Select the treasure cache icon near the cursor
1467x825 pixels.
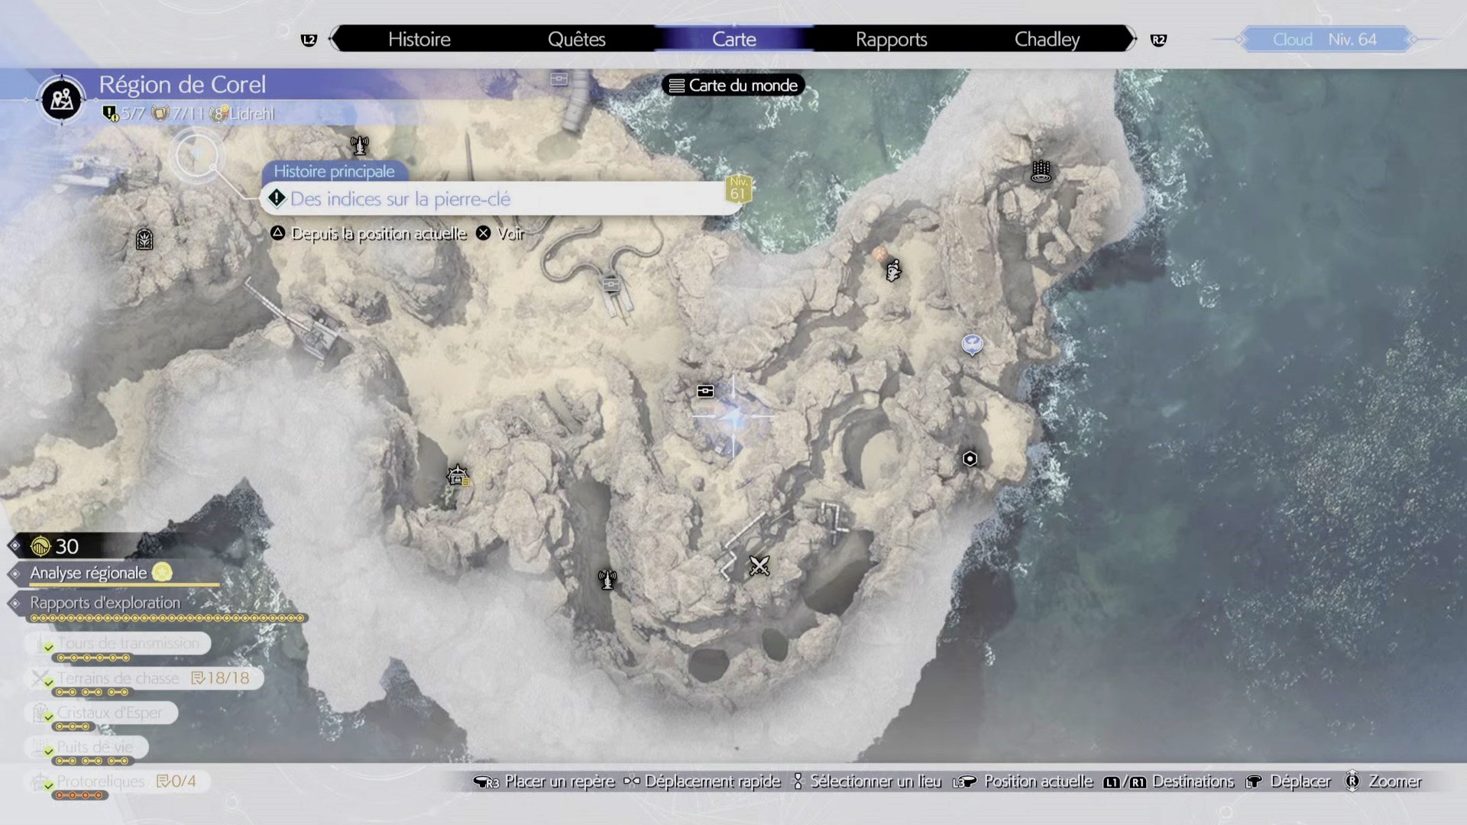pyautogui.click(x=705, y=391)
